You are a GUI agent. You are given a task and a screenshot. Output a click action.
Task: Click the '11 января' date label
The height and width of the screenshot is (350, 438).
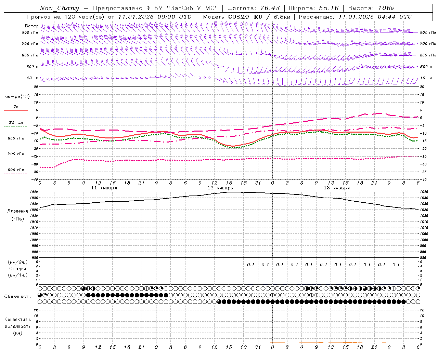[x=104, y=188]
